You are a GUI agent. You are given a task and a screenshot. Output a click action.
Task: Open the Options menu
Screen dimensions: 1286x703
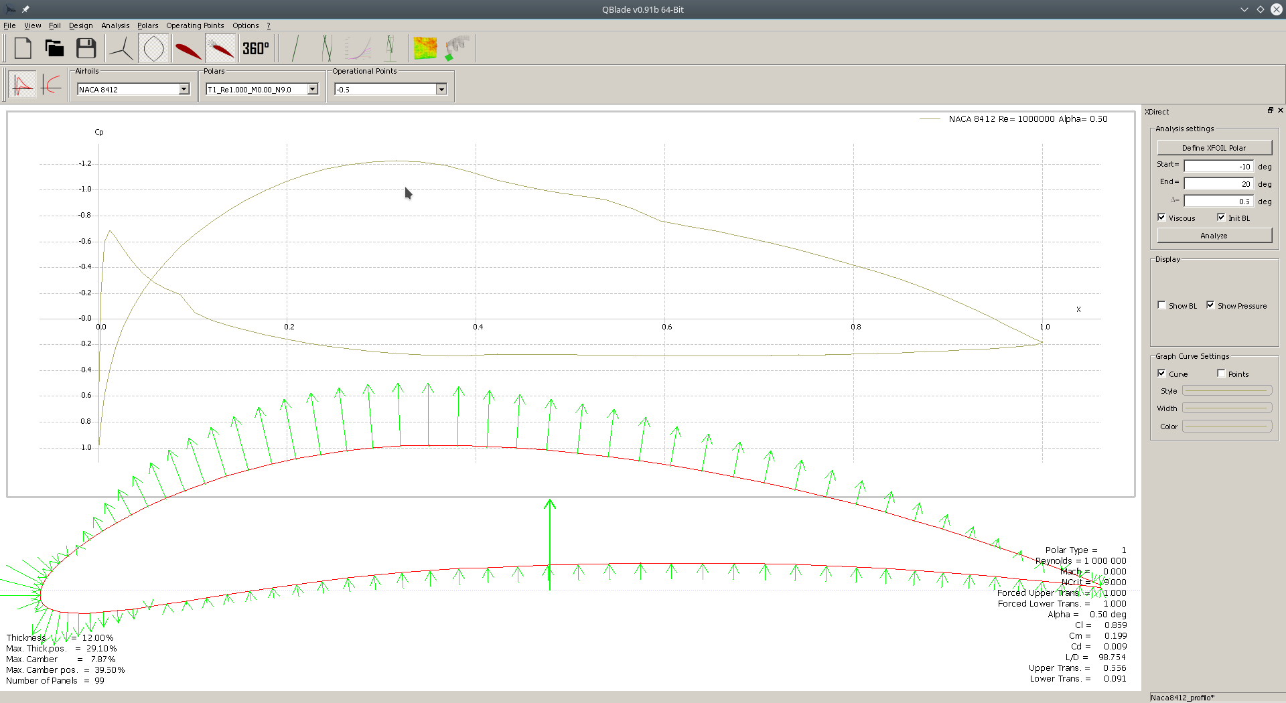click(246, 25)
